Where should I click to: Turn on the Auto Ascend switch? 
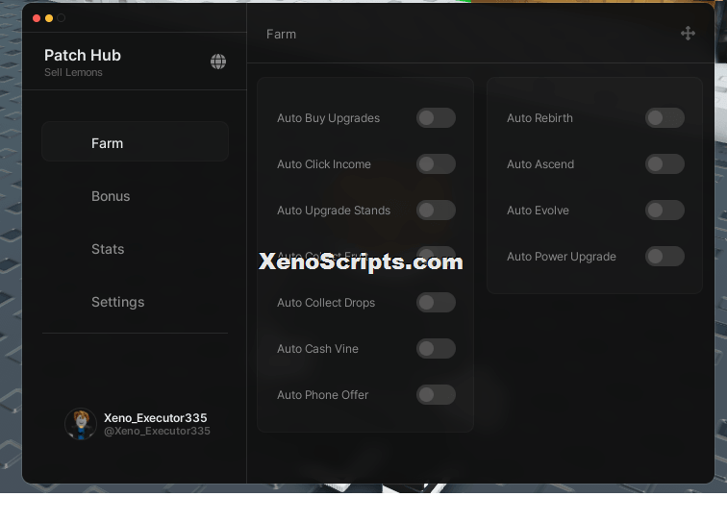coord(664,163)
